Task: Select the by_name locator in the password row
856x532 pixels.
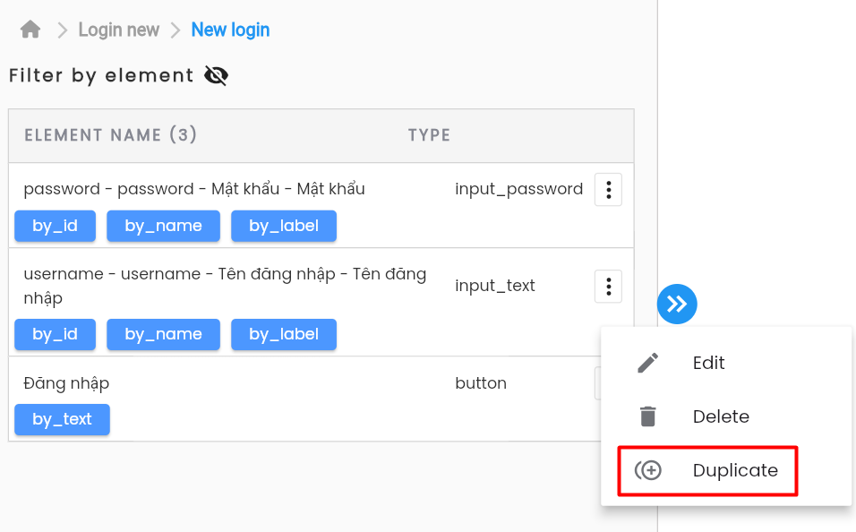Action: 163,226
